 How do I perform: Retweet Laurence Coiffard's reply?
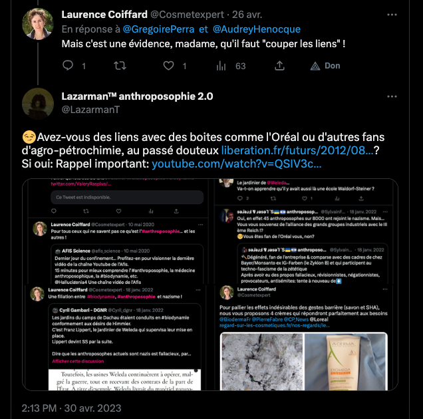(x=120, y=66)
